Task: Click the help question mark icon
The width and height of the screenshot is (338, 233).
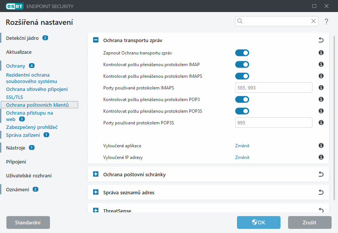Action: point(326,21)
